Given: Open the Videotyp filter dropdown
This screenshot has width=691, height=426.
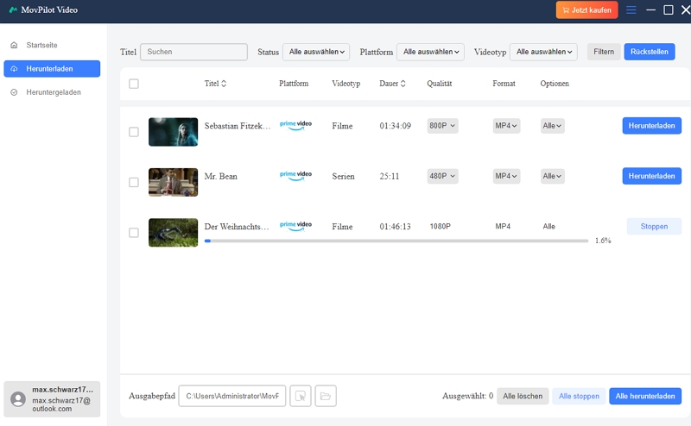Looking at the screenshot, I should pos(543,52).
